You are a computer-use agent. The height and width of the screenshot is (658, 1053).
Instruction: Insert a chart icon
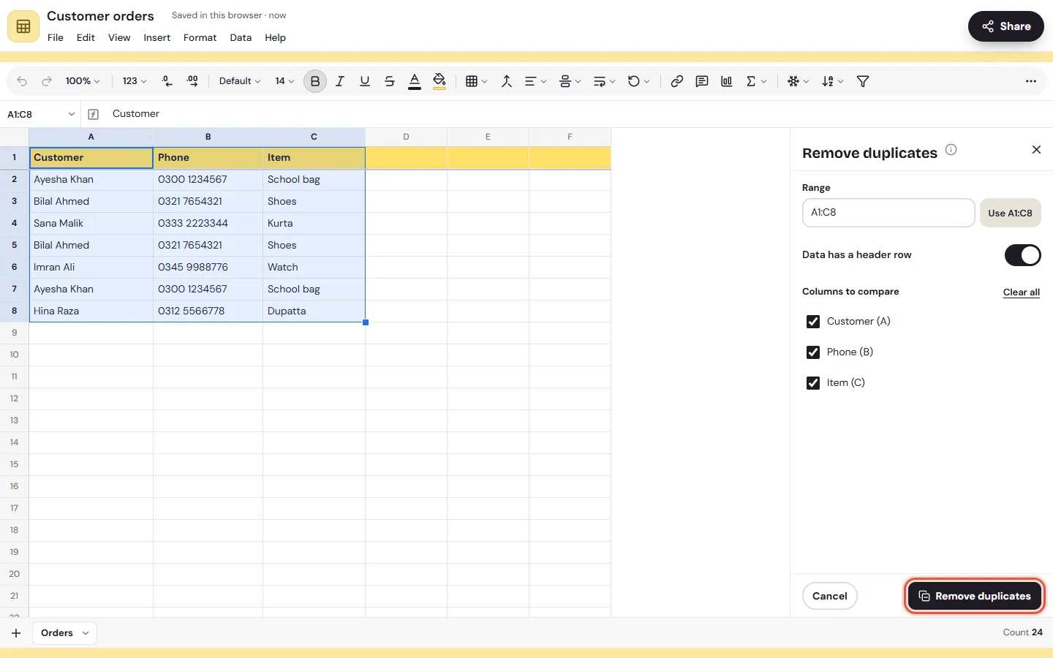[x=727, y=81]
